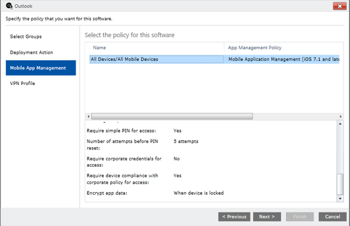Close the Outlook wizard window
This screenshot has width=350, height=226.
pyautogui.click(x=340, y=6)
